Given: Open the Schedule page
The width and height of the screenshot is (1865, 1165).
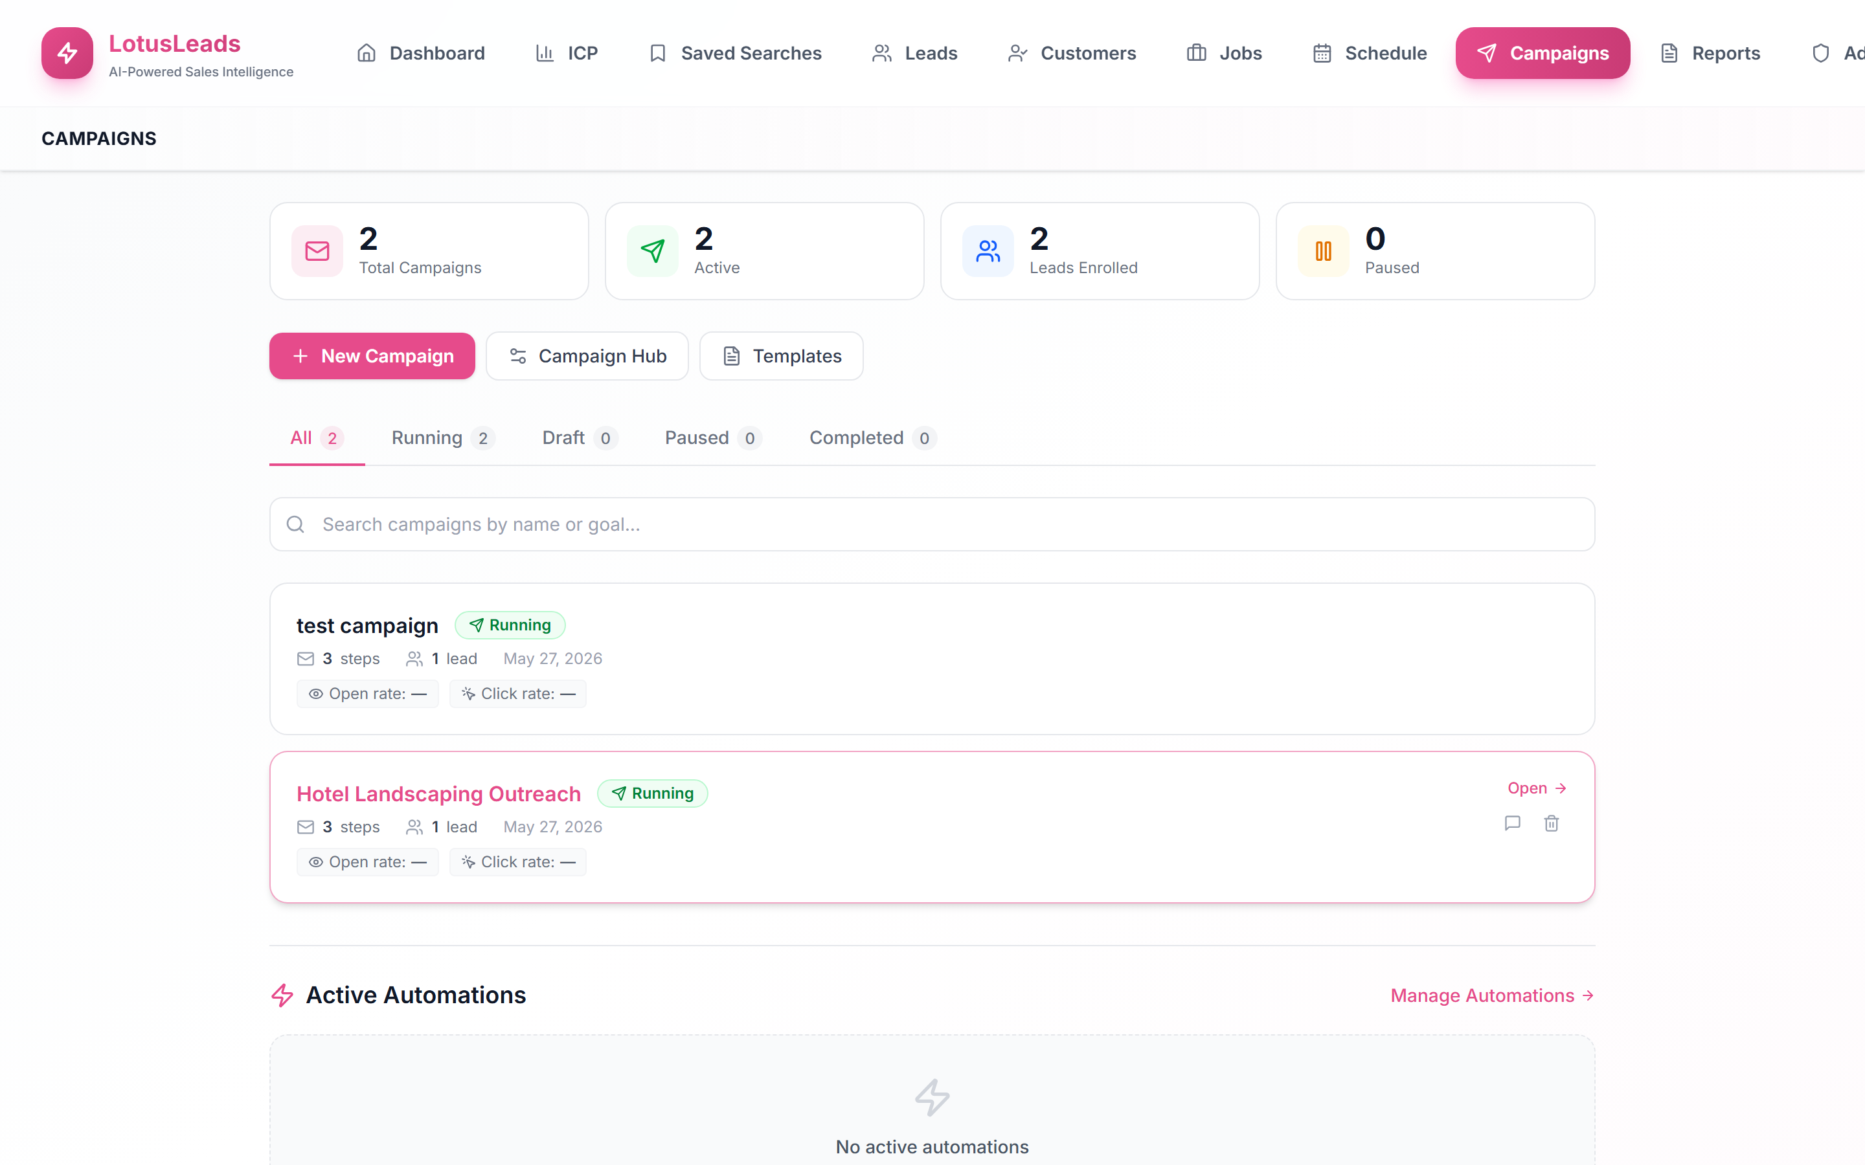Looking at the screenshot, I should click(x=1370, y=53).
